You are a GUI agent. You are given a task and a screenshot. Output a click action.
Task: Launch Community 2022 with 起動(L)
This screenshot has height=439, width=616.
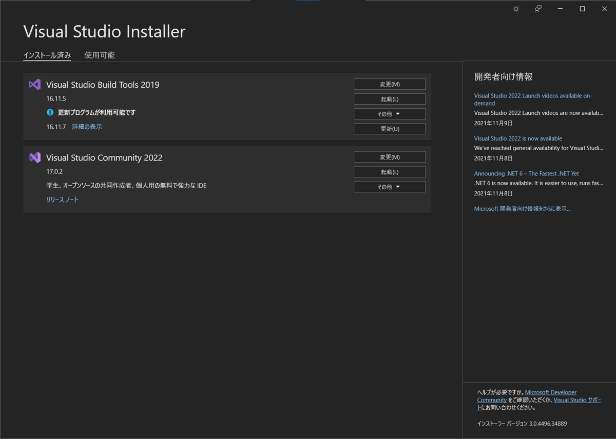point(390,172)
